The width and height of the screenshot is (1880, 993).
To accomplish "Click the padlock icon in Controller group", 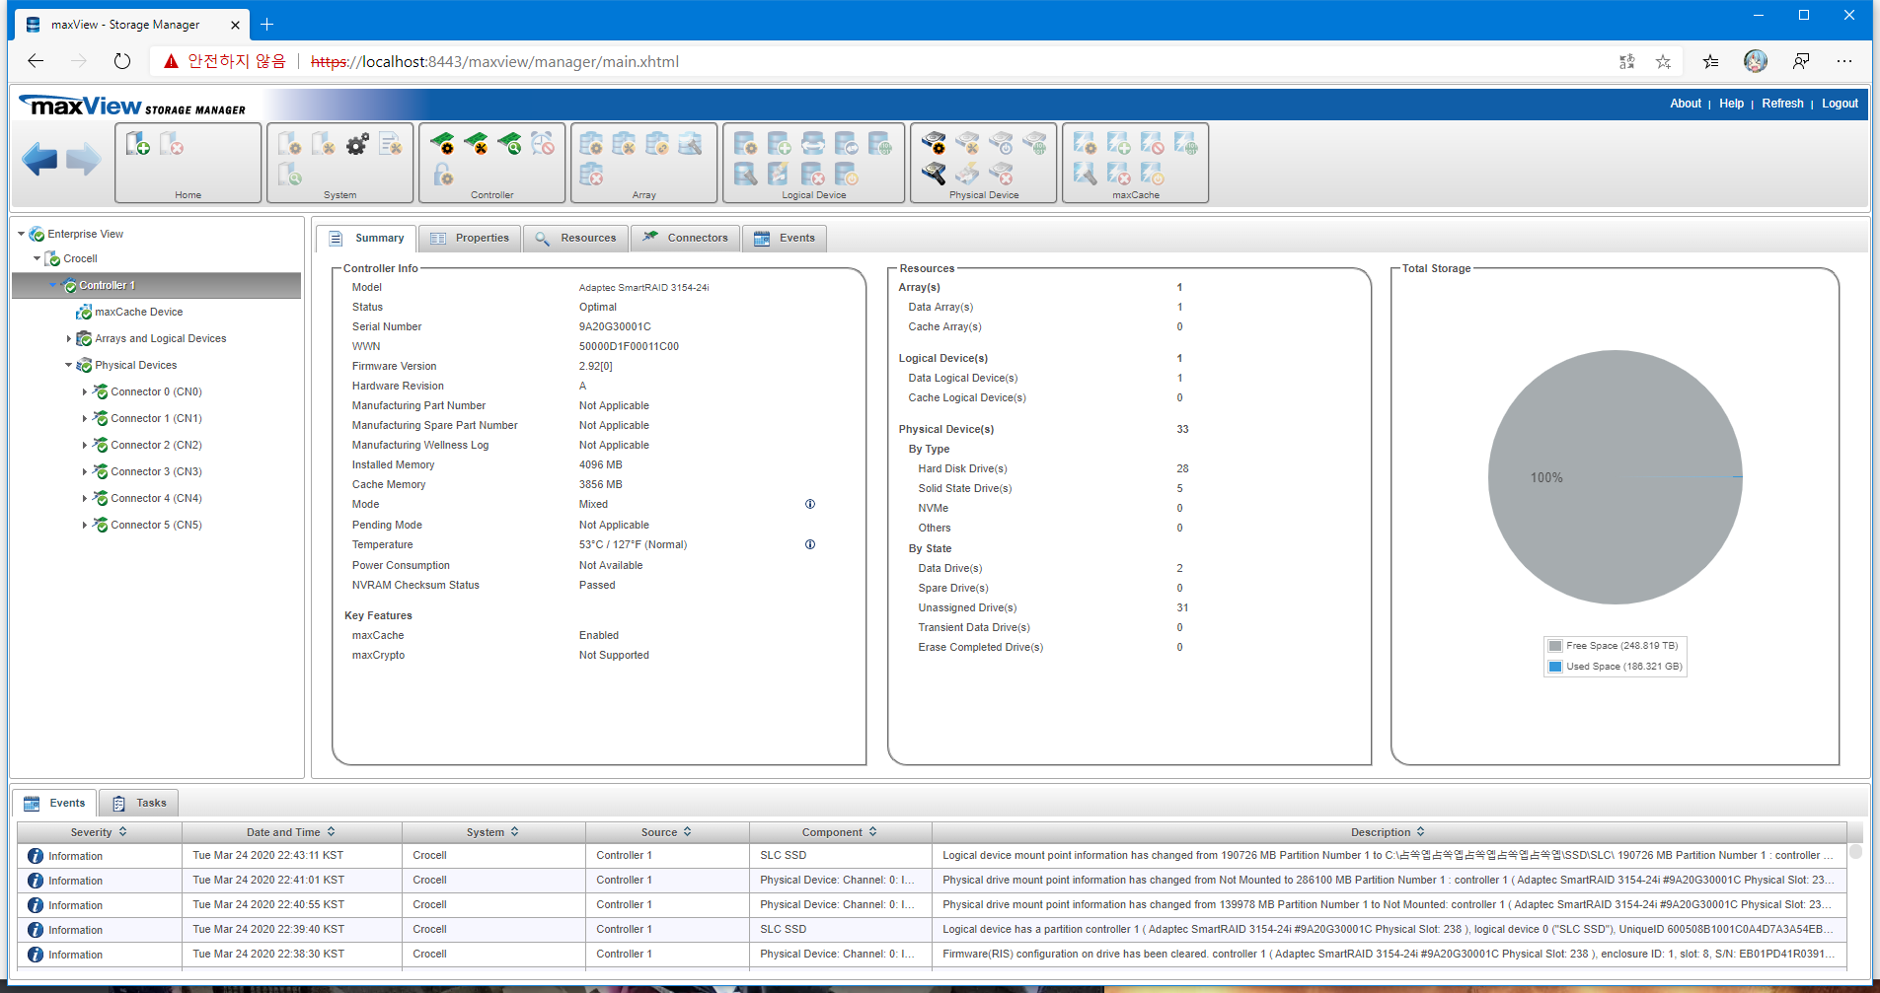I will pyautogui.click(x=443, y=175).
